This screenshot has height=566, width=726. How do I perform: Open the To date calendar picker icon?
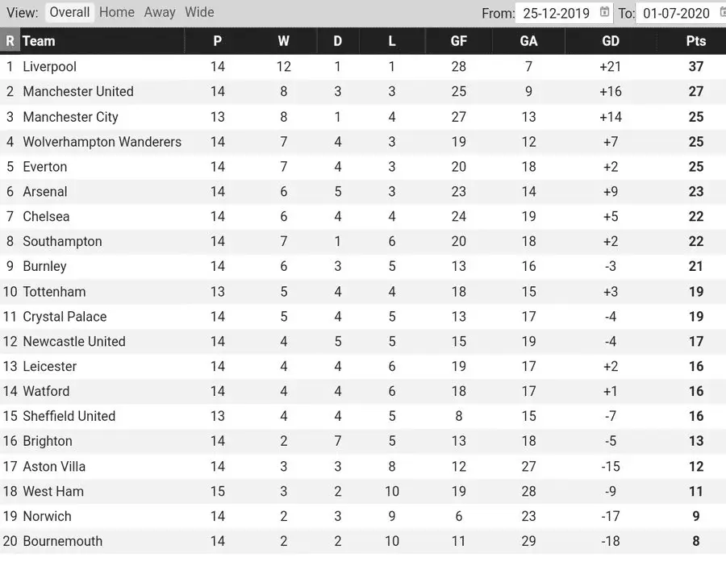722,12
